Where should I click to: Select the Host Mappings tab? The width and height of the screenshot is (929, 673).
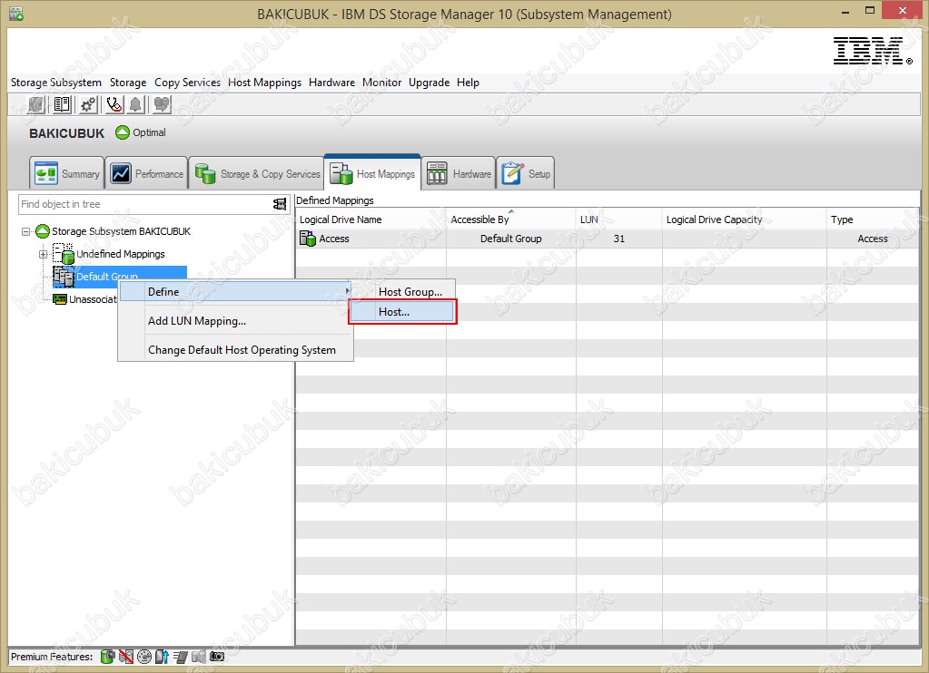point(372,173)
